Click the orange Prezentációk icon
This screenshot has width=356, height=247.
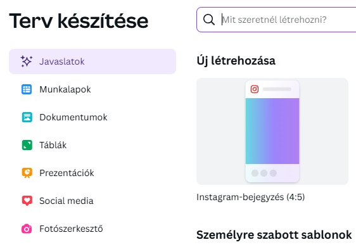(27, 173)
